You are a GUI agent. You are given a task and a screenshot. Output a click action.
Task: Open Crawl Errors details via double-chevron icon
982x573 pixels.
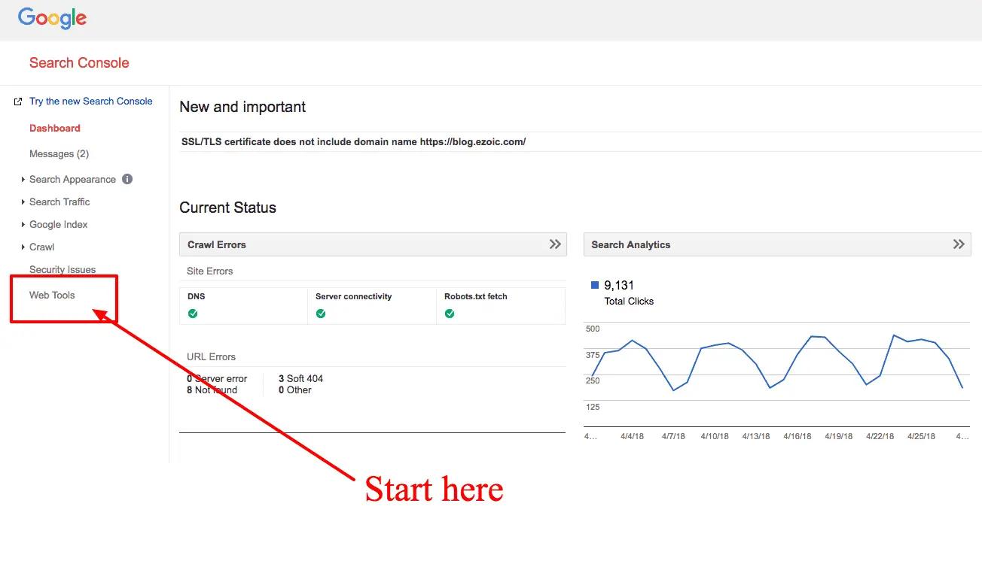click(555, 244)
